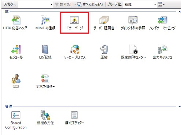This screenshot has height=135, width=181.
Task: Open the 認証 feature
Action: click(x=16, y=81)
